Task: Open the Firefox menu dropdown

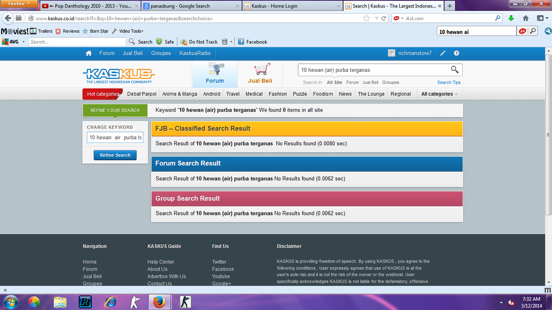Action: (x=19, y=3)
